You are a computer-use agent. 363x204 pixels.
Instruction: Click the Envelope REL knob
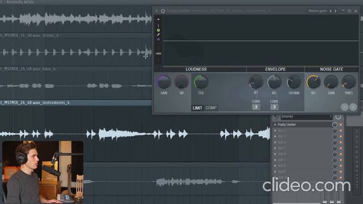(275, 82)
